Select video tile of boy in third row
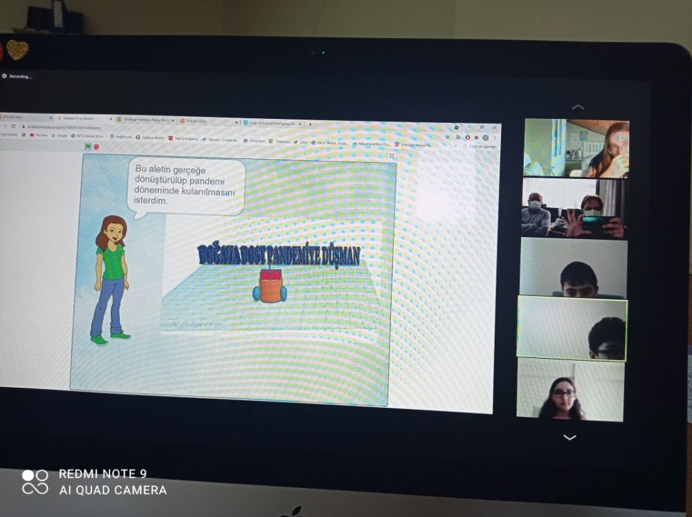 pos(574,267)
